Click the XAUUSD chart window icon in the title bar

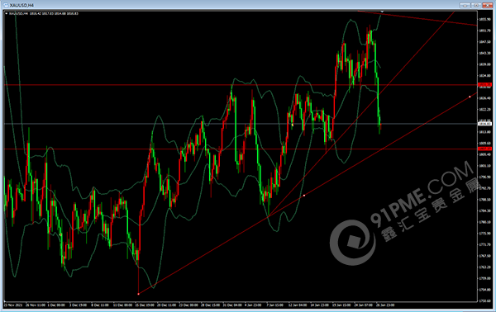point(6,5)
